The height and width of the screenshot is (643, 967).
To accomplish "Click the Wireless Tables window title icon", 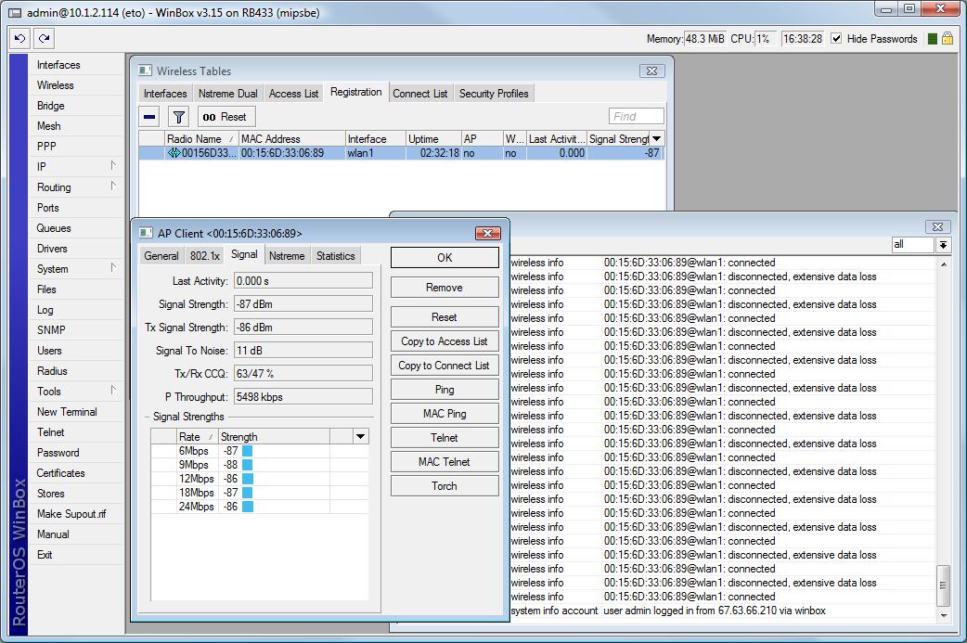I will point(146,71).
